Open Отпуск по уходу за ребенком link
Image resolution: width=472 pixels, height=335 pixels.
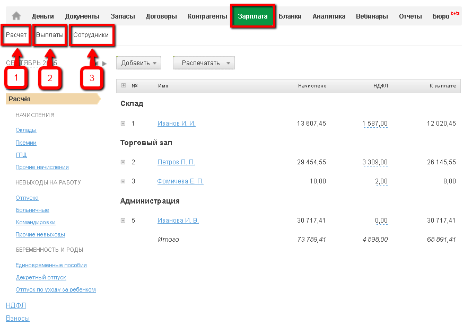click(x=56, y=289)
